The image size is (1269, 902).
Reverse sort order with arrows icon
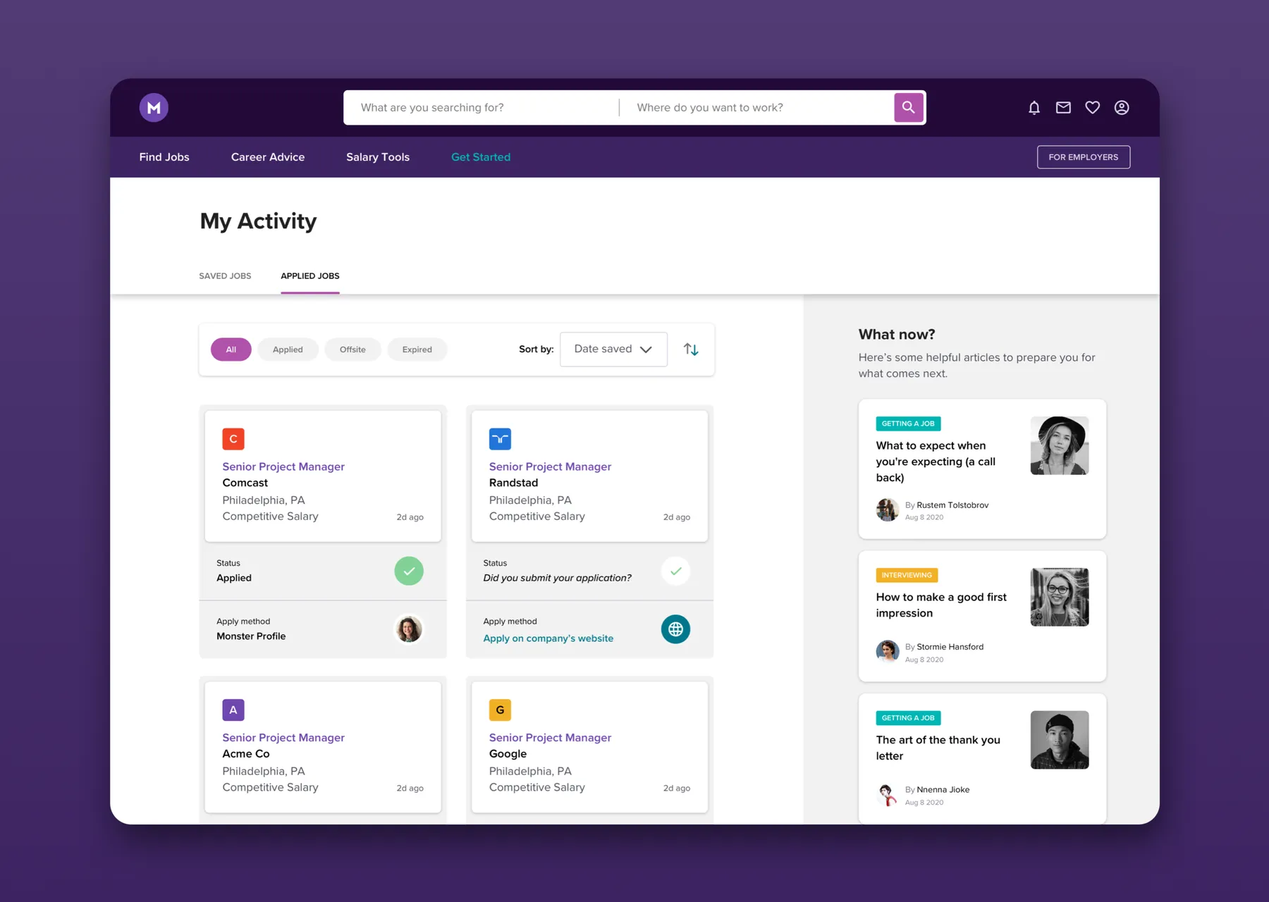tap(691, 350)
